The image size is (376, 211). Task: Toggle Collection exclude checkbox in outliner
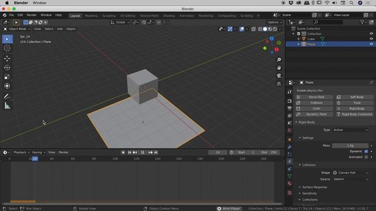click(x=298, y=34)
